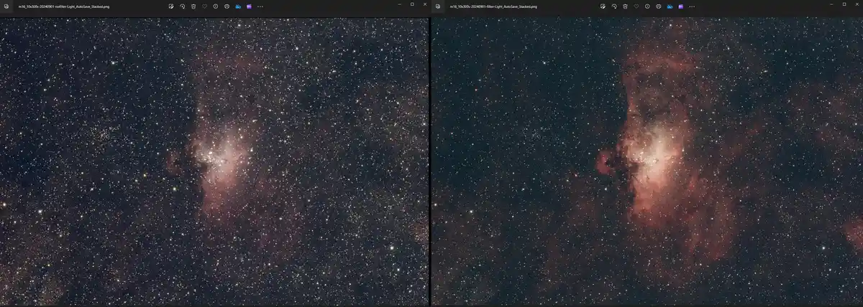This screenshot has width=863, height=307.
Task: Open the See more menu in nofilter window
Action: point(260,6)
